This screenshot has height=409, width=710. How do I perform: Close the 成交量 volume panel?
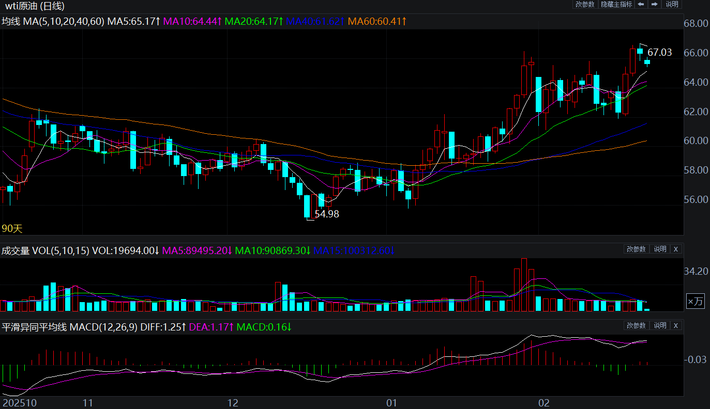(x=675, y=249)
